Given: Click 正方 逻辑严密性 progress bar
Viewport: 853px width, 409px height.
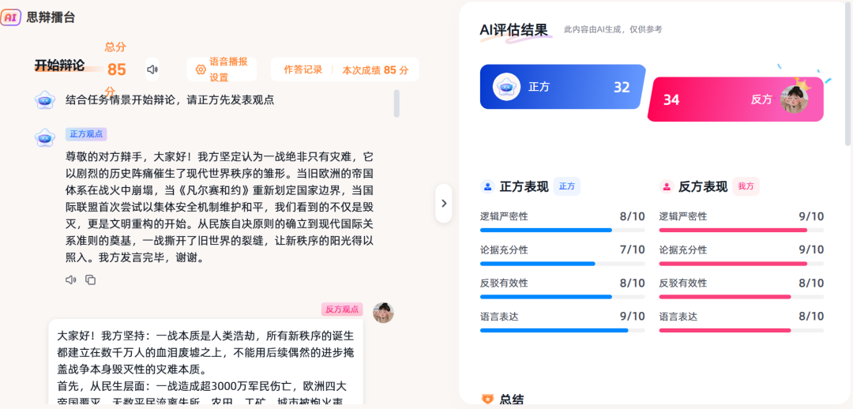Looking at the screenshot, I should click(x=562, y=230).
